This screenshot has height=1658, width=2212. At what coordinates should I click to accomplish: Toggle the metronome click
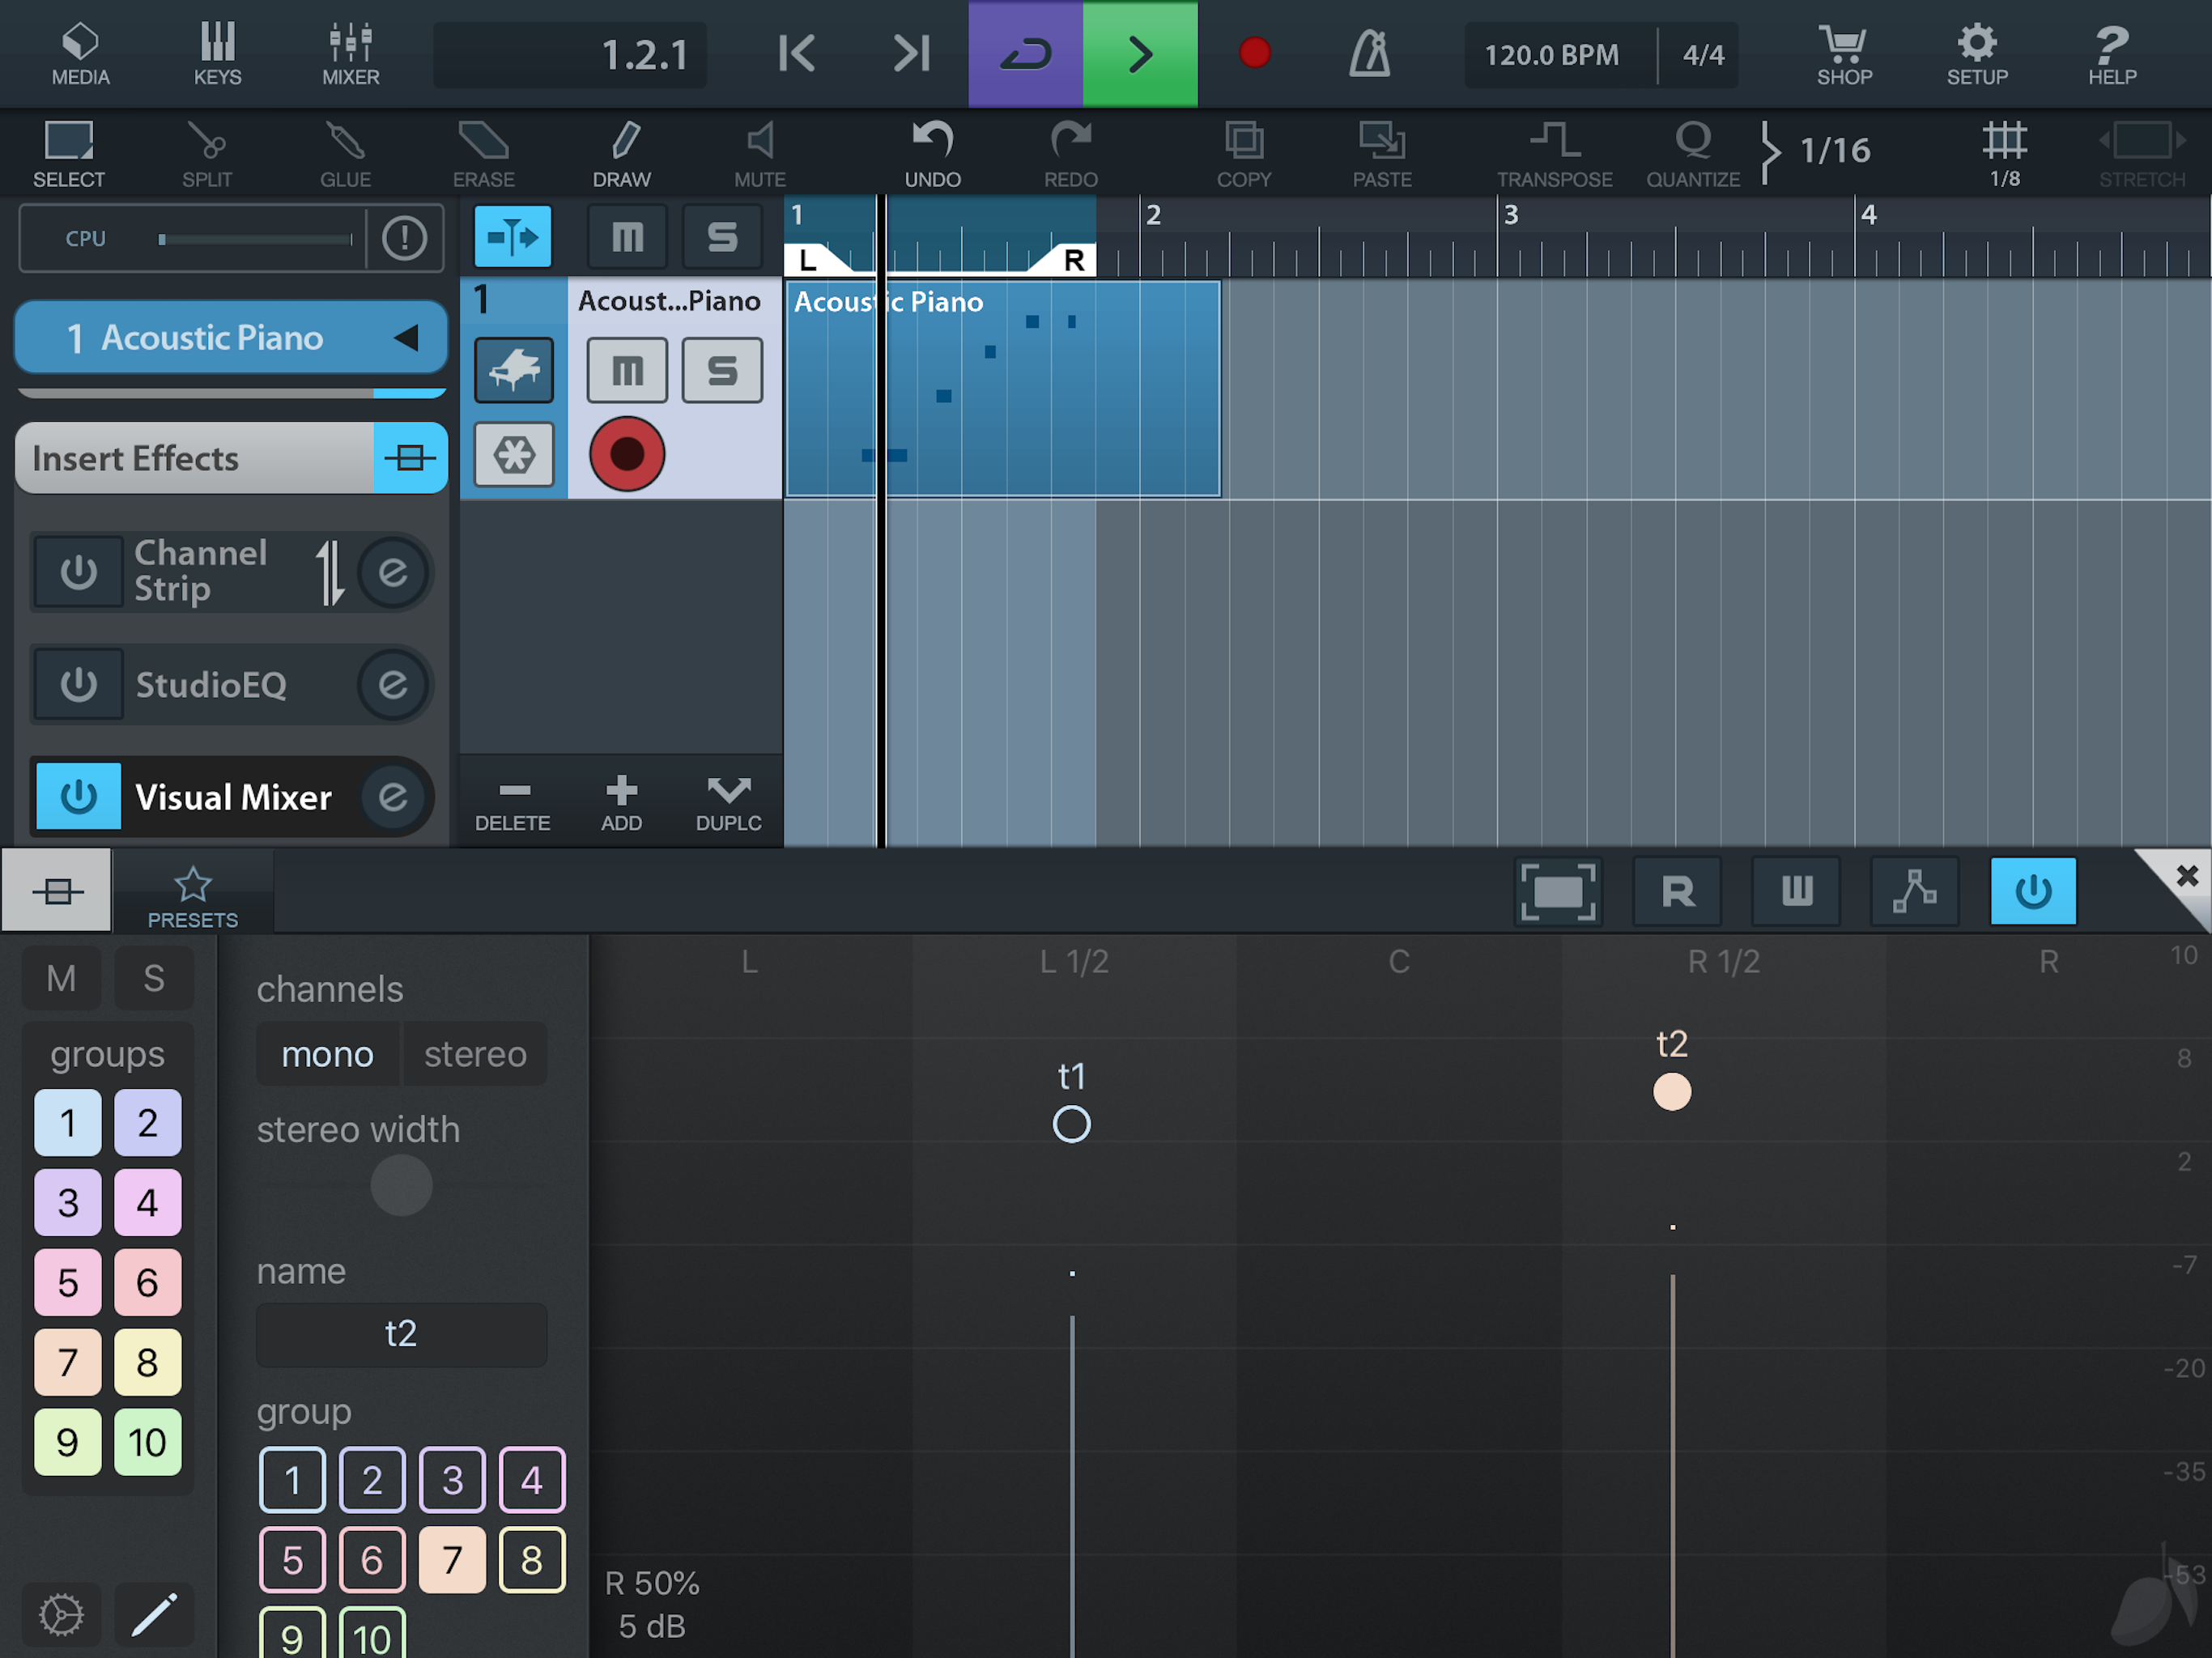click(1369, 53)
